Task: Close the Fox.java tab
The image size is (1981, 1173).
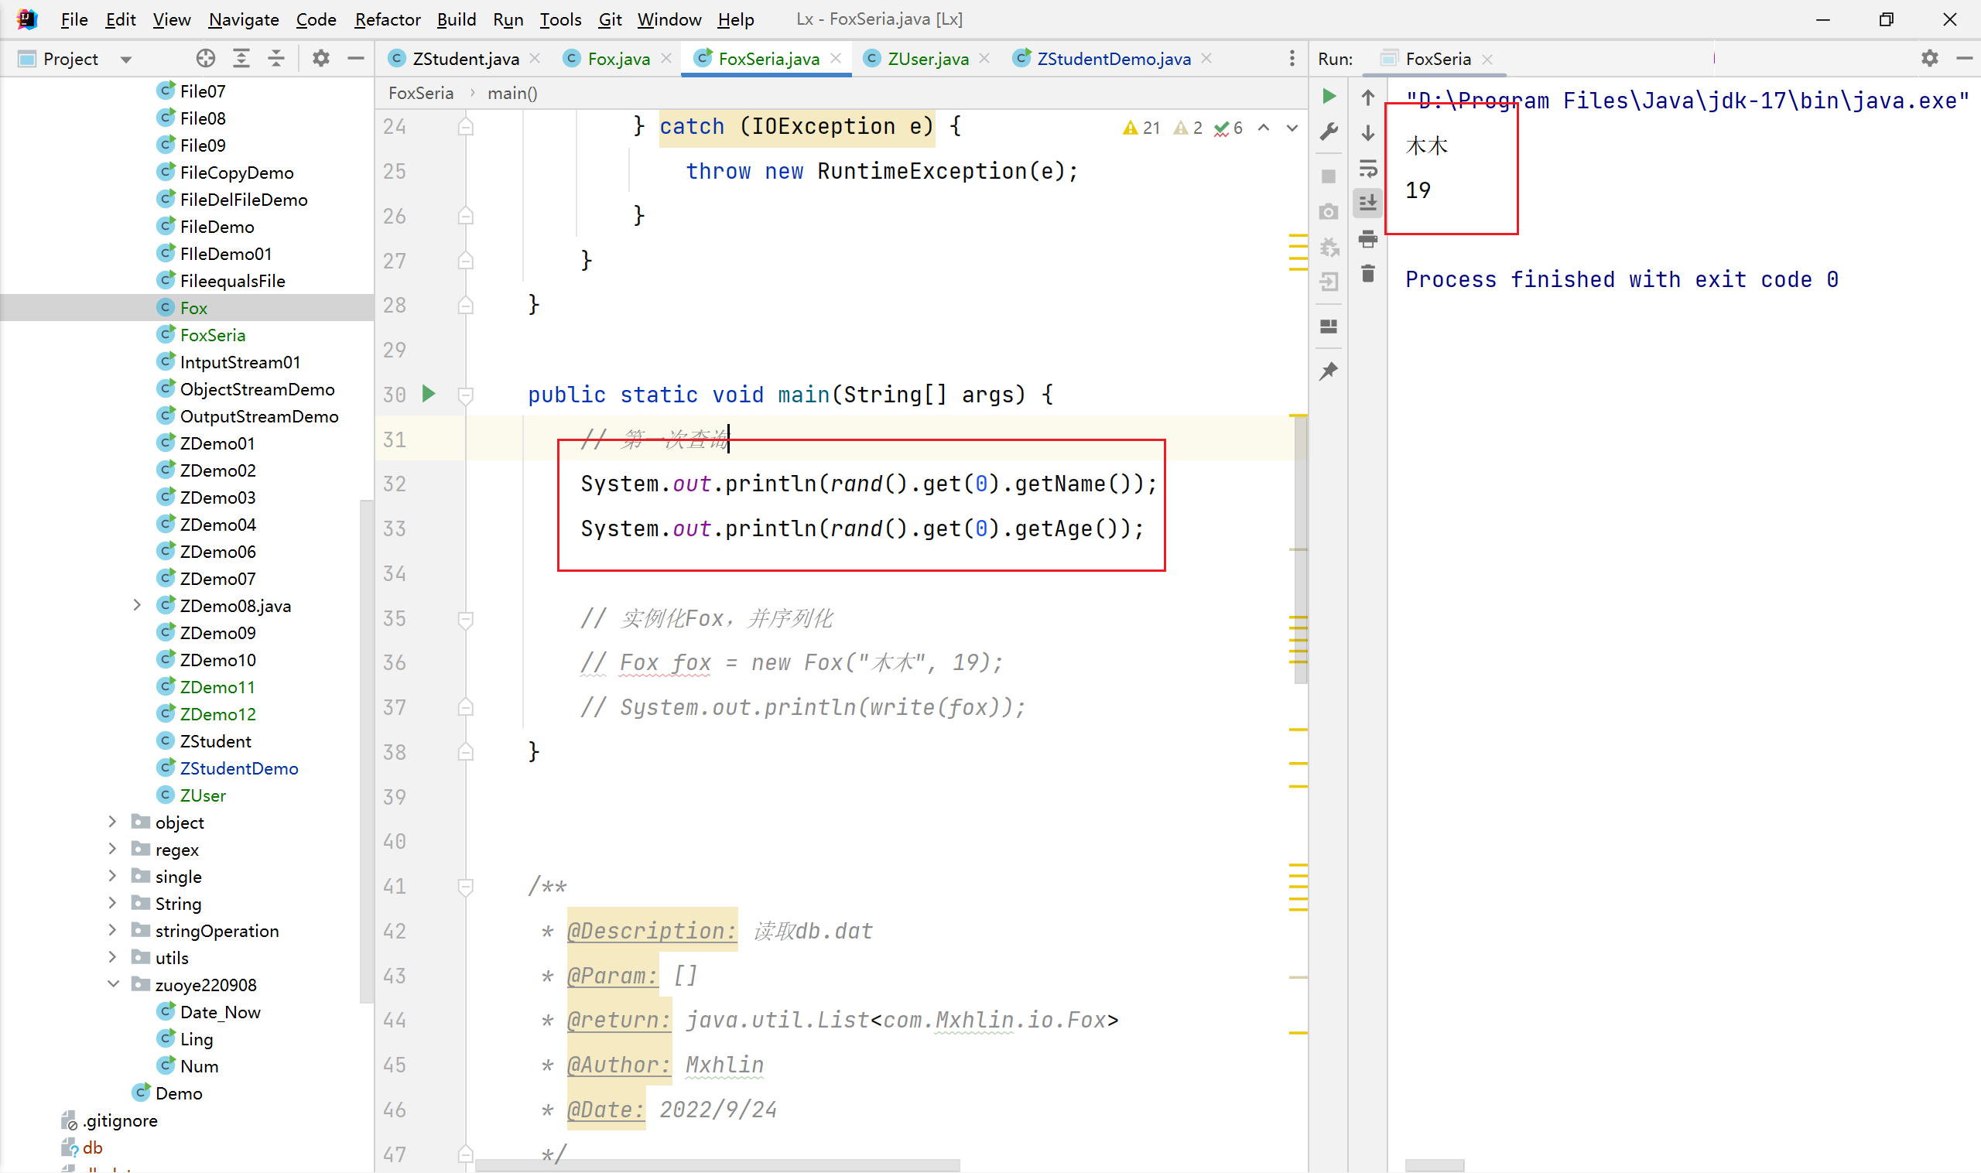Action: 666,59
